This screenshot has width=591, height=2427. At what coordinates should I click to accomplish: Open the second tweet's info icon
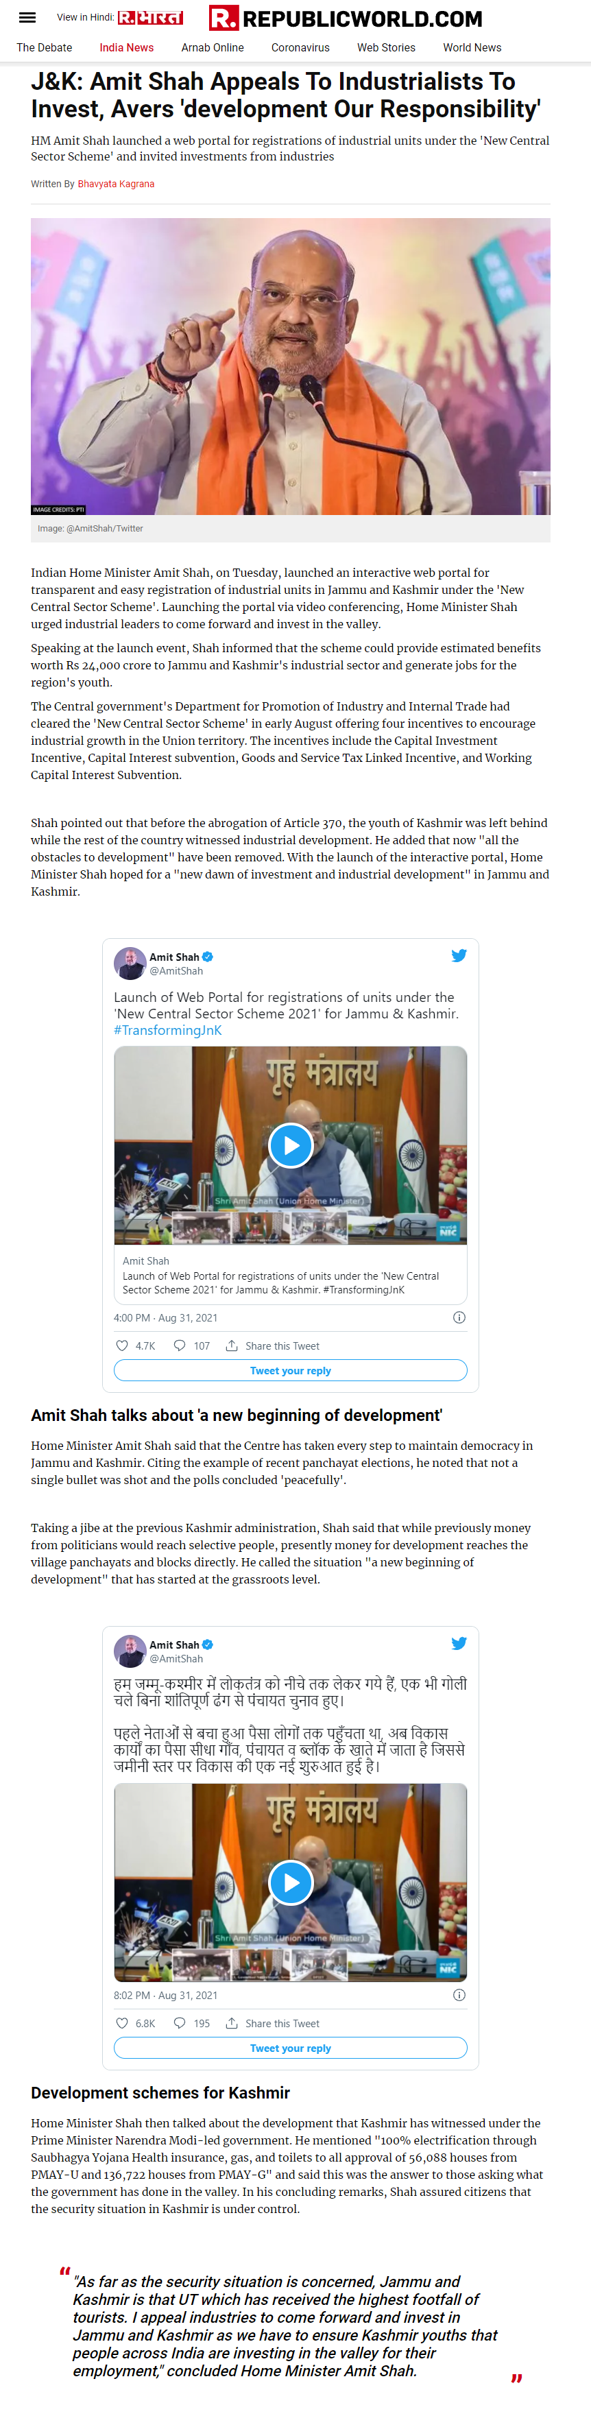coord(459,1994)
